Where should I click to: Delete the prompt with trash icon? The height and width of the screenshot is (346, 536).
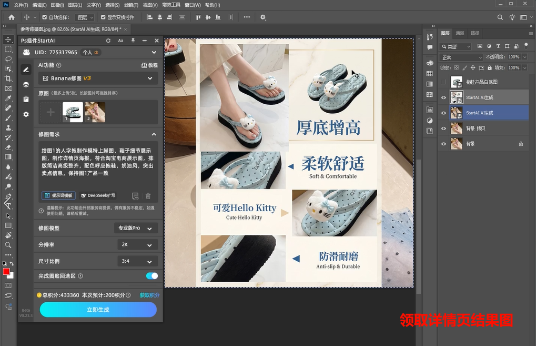pos(148,196)
